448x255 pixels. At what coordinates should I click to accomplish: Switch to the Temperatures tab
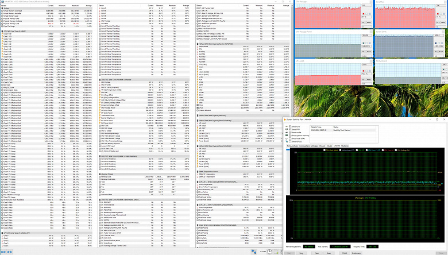point(293,147)
